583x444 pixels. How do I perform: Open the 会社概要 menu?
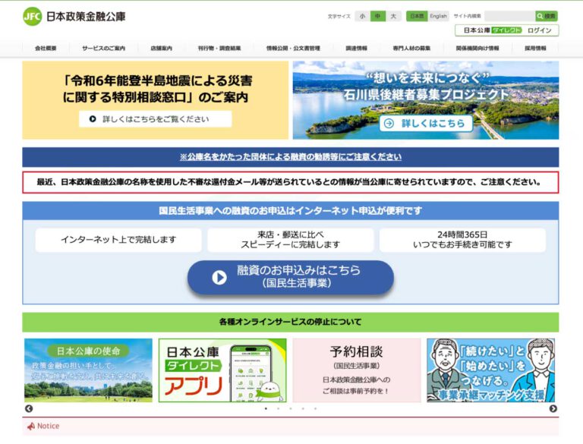click(x=46, y=49)
